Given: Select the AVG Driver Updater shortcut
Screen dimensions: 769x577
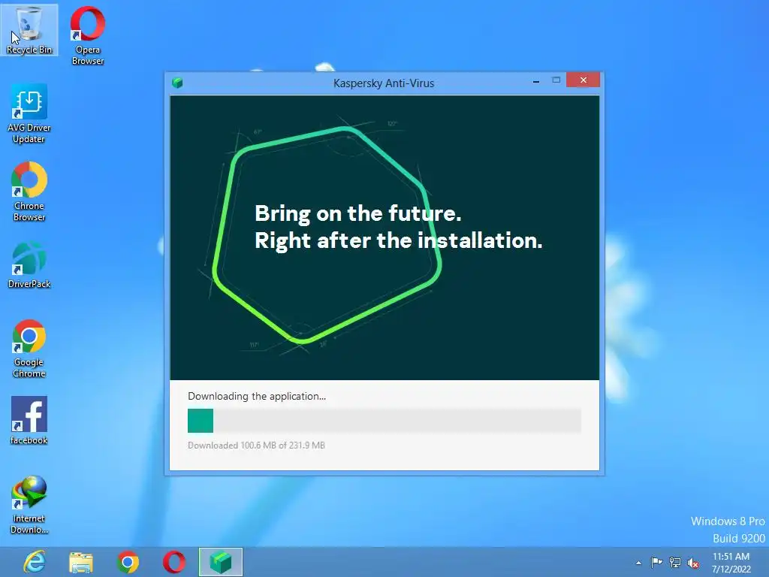Looking at the screenshot, I should [29, 114].
